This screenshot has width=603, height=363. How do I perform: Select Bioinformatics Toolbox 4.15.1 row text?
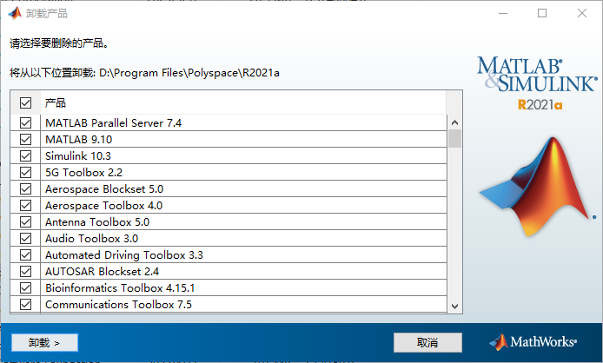tap(120, 288)
